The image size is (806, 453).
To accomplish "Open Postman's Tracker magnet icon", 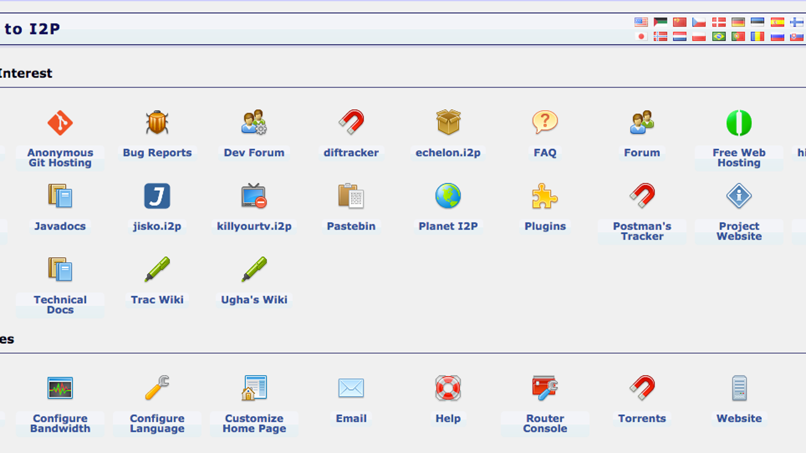I will click(642, 196).
